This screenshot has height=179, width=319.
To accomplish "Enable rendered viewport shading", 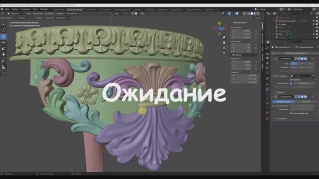I will point(258,13).
